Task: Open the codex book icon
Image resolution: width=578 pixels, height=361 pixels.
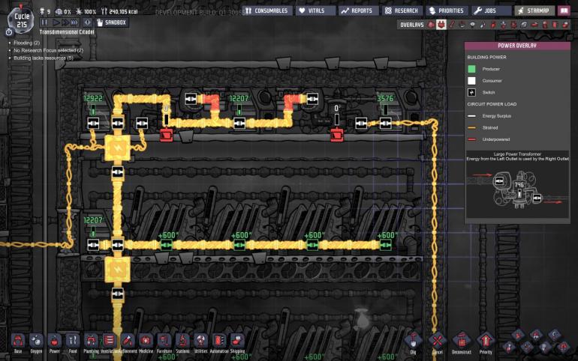Action: (x=563, y=10)
